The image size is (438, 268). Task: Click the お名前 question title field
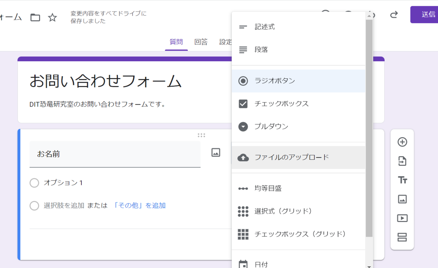115,154
